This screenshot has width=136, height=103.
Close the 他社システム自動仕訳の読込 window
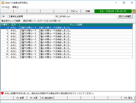(132, 3)
